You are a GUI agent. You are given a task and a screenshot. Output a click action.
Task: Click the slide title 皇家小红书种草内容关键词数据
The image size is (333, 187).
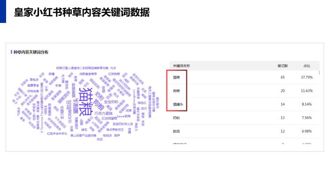point(82,12)
